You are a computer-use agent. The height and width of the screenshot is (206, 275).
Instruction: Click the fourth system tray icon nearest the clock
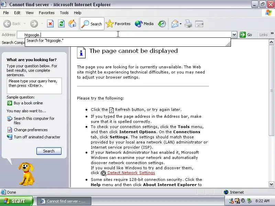pos(249,201)
